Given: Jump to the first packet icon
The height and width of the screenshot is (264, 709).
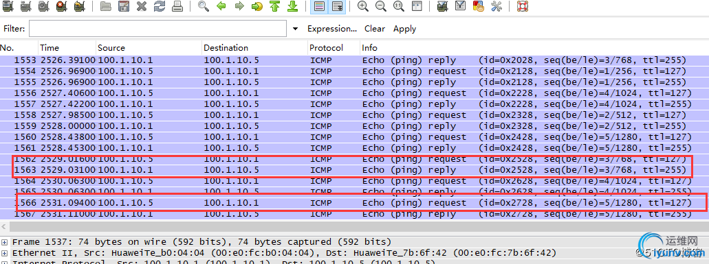Looking at the screenshot, I should point(274,6).
